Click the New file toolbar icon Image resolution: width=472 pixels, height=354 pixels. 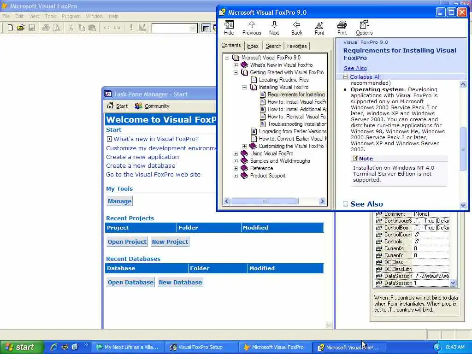10,28
